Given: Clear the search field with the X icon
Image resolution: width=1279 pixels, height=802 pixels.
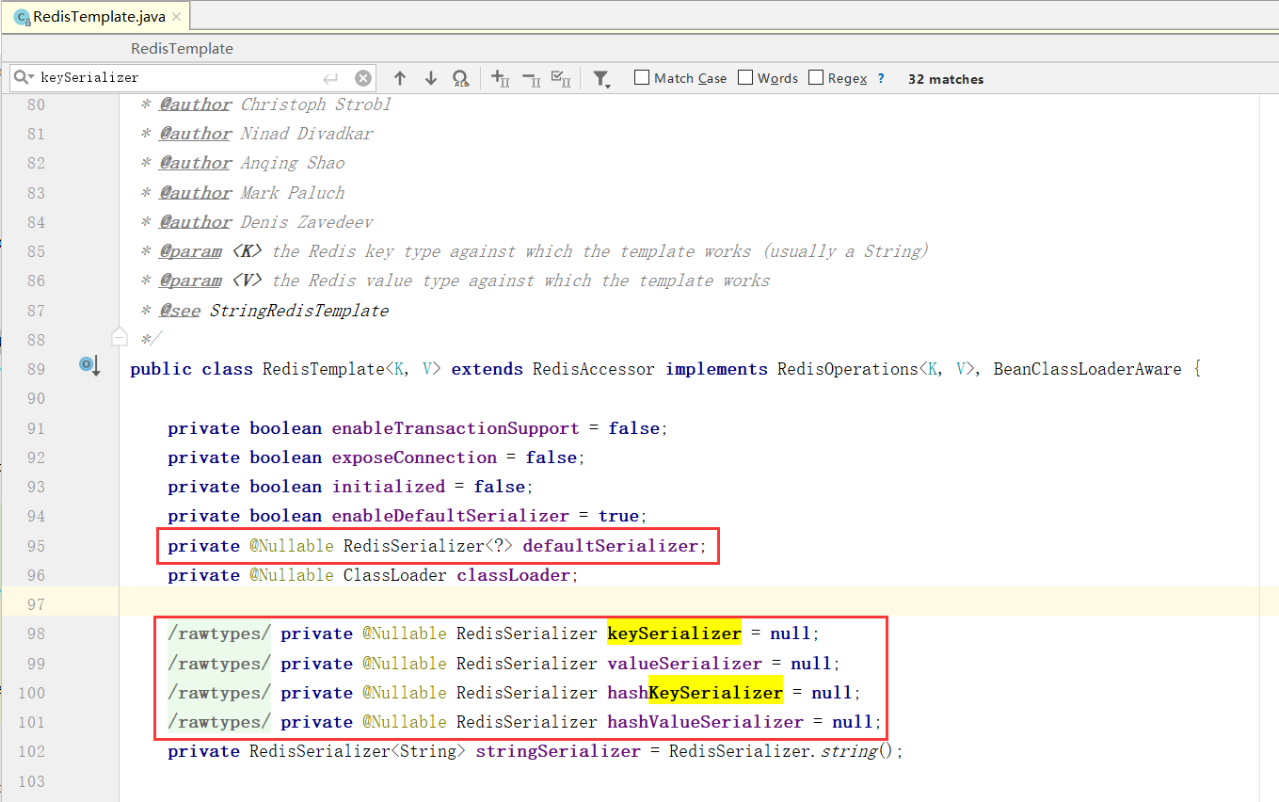Looking at the screenshot, I should click(x=363, y=78).
